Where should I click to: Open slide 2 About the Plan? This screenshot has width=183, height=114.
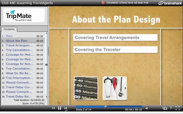(17, 41)
